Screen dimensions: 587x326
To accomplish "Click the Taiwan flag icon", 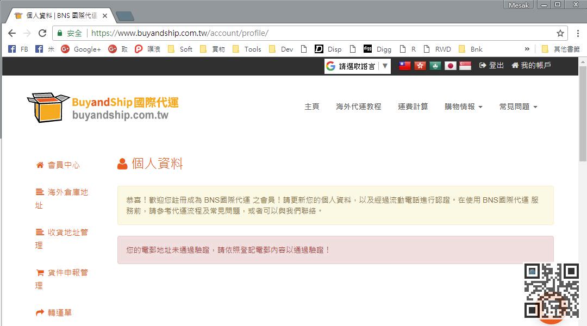I will tap(405, 66).
